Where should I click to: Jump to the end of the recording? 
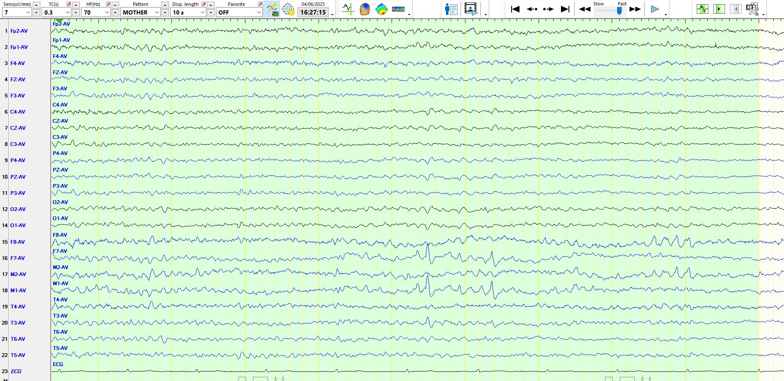click(565, 9)
